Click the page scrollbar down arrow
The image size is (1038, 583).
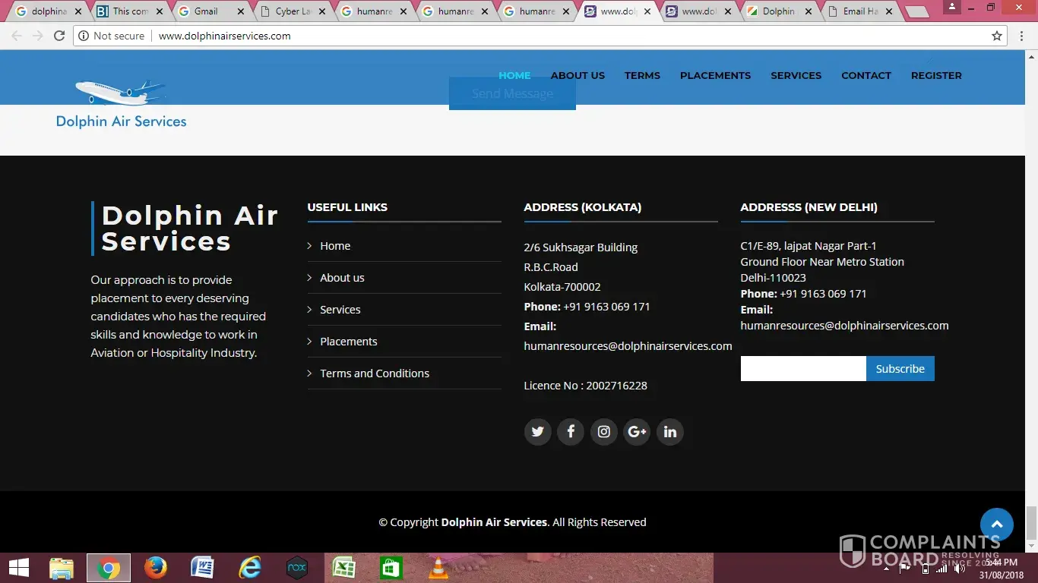[x=1031, y=546]
